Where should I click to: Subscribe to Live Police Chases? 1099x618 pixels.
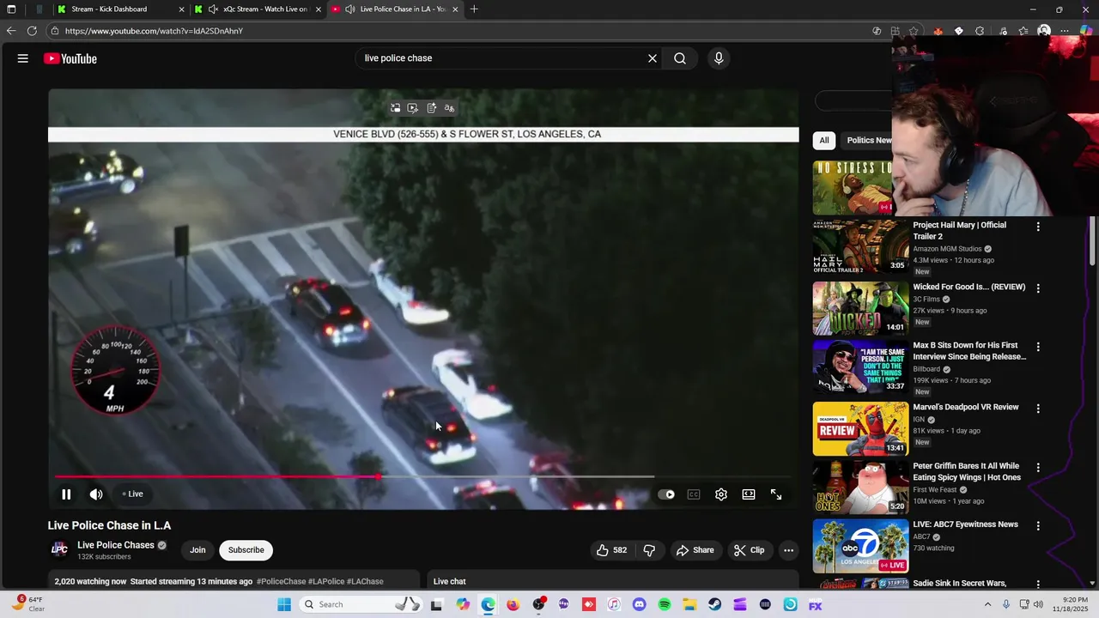(x=246, y=550)
